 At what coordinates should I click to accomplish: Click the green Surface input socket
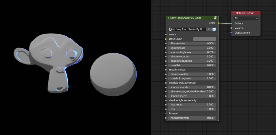tap(231, 23)
